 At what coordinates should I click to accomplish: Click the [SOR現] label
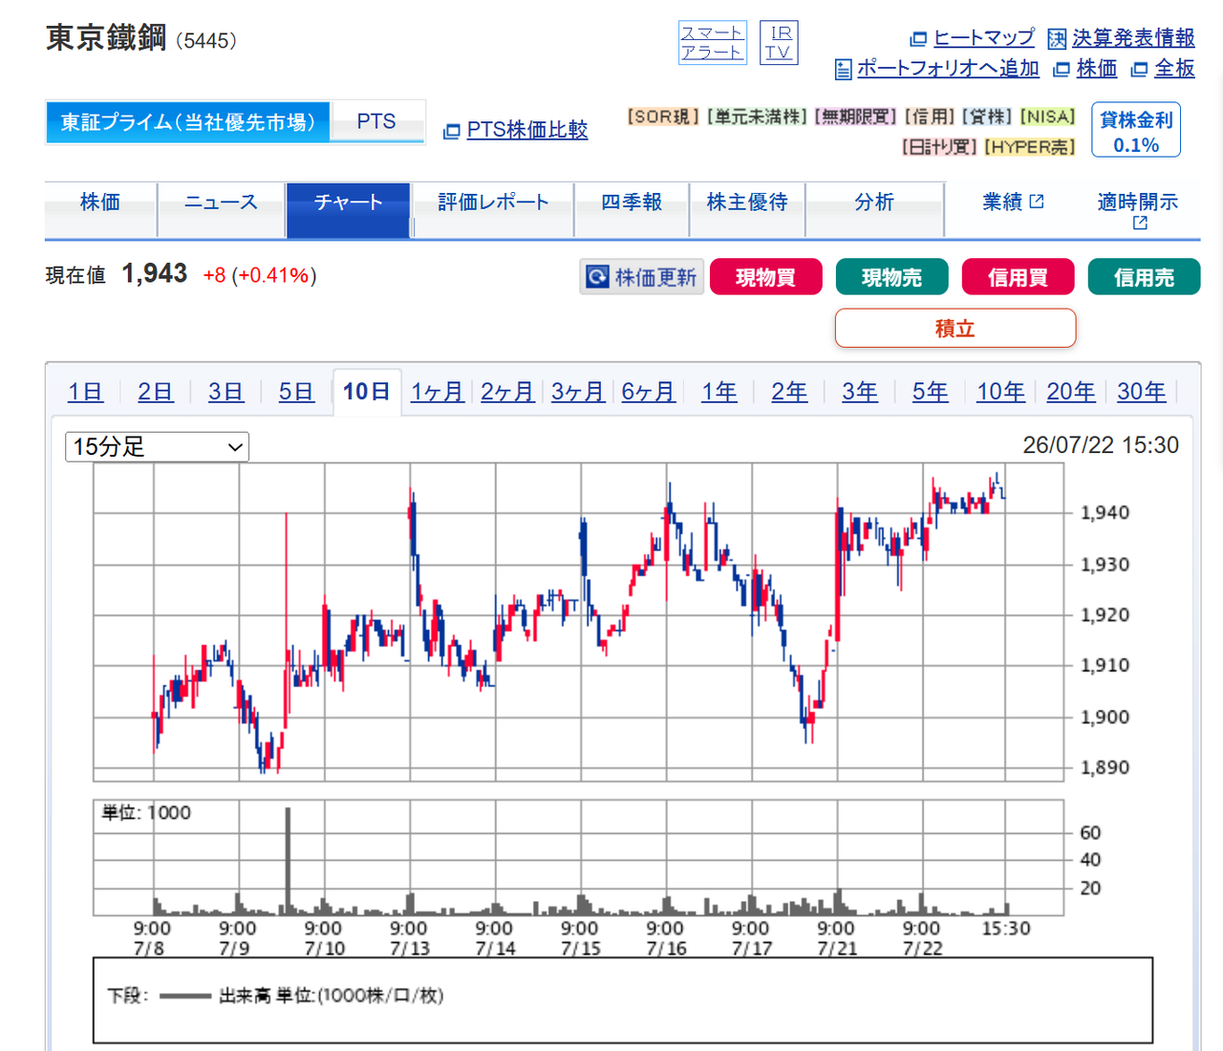[663, 117]
